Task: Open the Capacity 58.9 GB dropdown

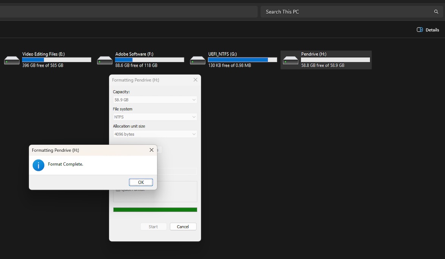Action: 155,100
